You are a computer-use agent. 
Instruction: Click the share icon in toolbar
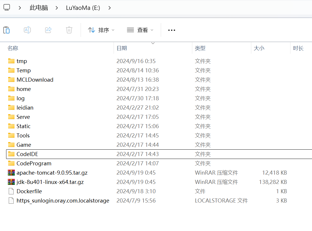coord(48,30)
